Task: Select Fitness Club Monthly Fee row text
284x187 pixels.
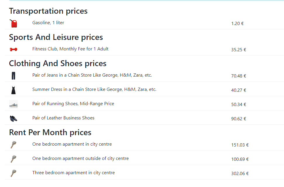Action: pyautogui.click(x=70, y=49)
